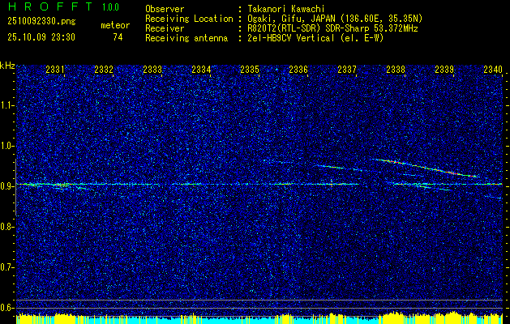Click the 0.8 kHz axis label
Viewport: 510px width, 324px height.
point(6,227)
